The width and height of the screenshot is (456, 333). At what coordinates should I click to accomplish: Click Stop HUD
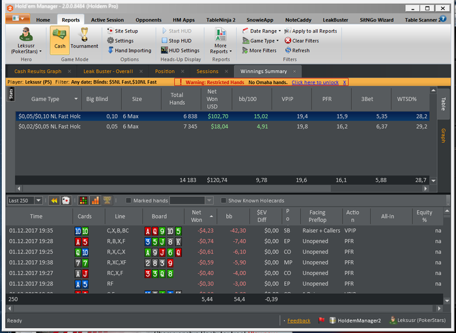click(177, 40)
